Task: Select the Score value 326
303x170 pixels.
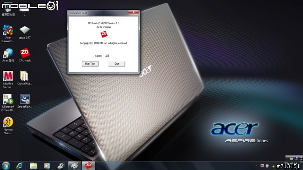Action: (x=107, y=56)
